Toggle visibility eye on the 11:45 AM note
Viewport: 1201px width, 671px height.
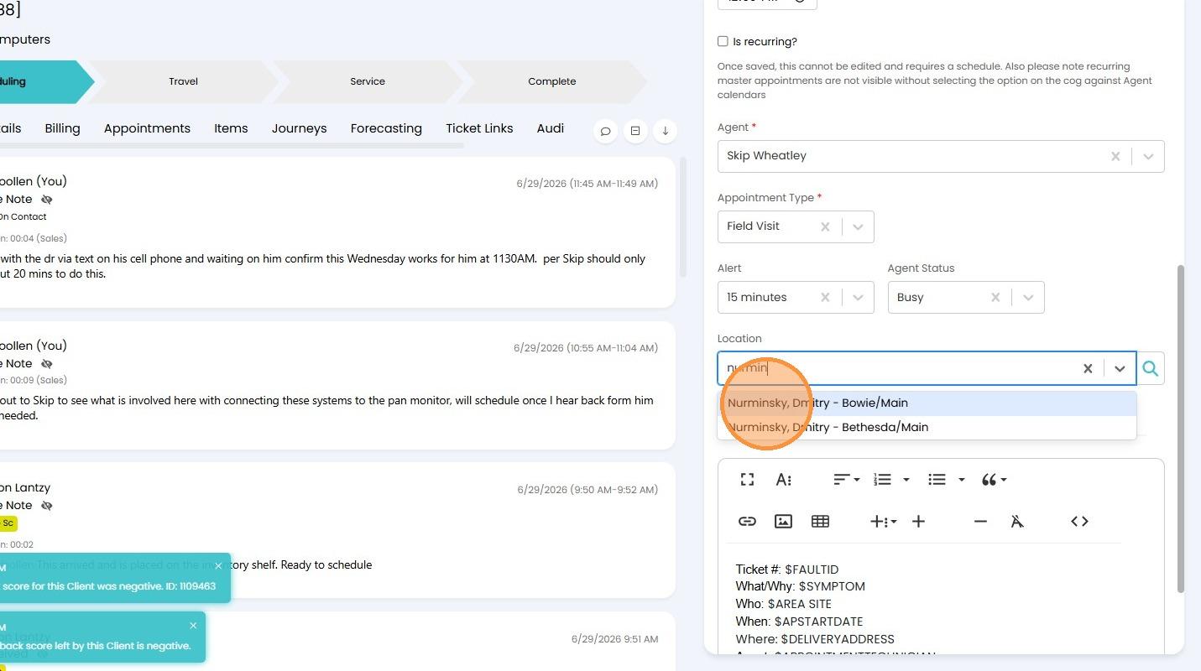[x=47, y=200]
